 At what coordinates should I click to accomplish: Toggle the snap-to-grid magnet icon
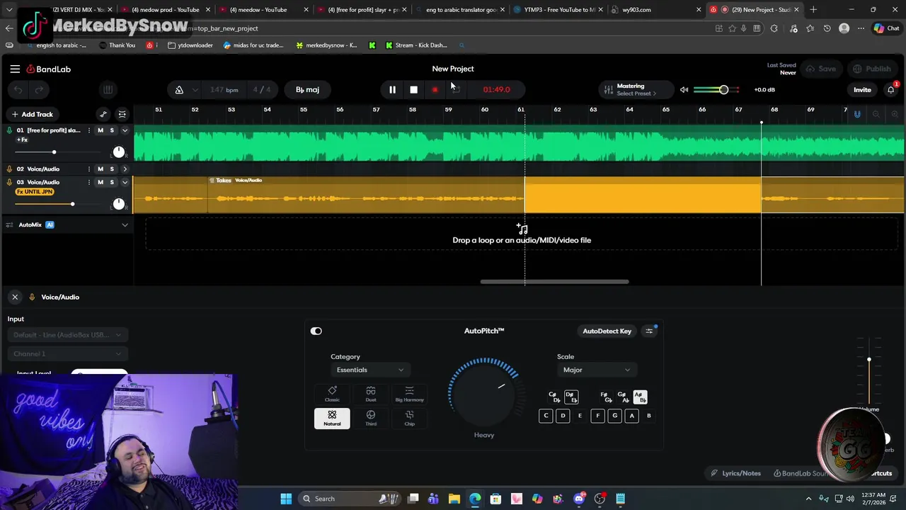[857, 114]
